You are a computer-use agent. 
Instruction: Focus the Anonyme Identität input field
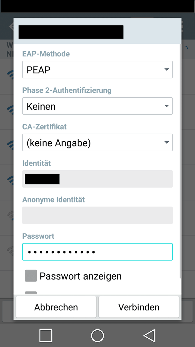pos(97,215)
